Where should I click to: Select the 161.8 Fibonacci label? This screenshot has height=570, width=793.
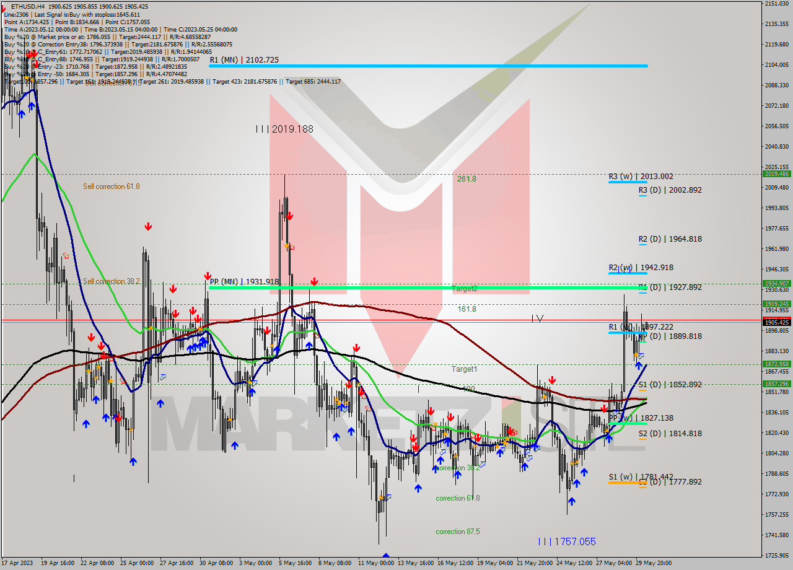(467, 309)
